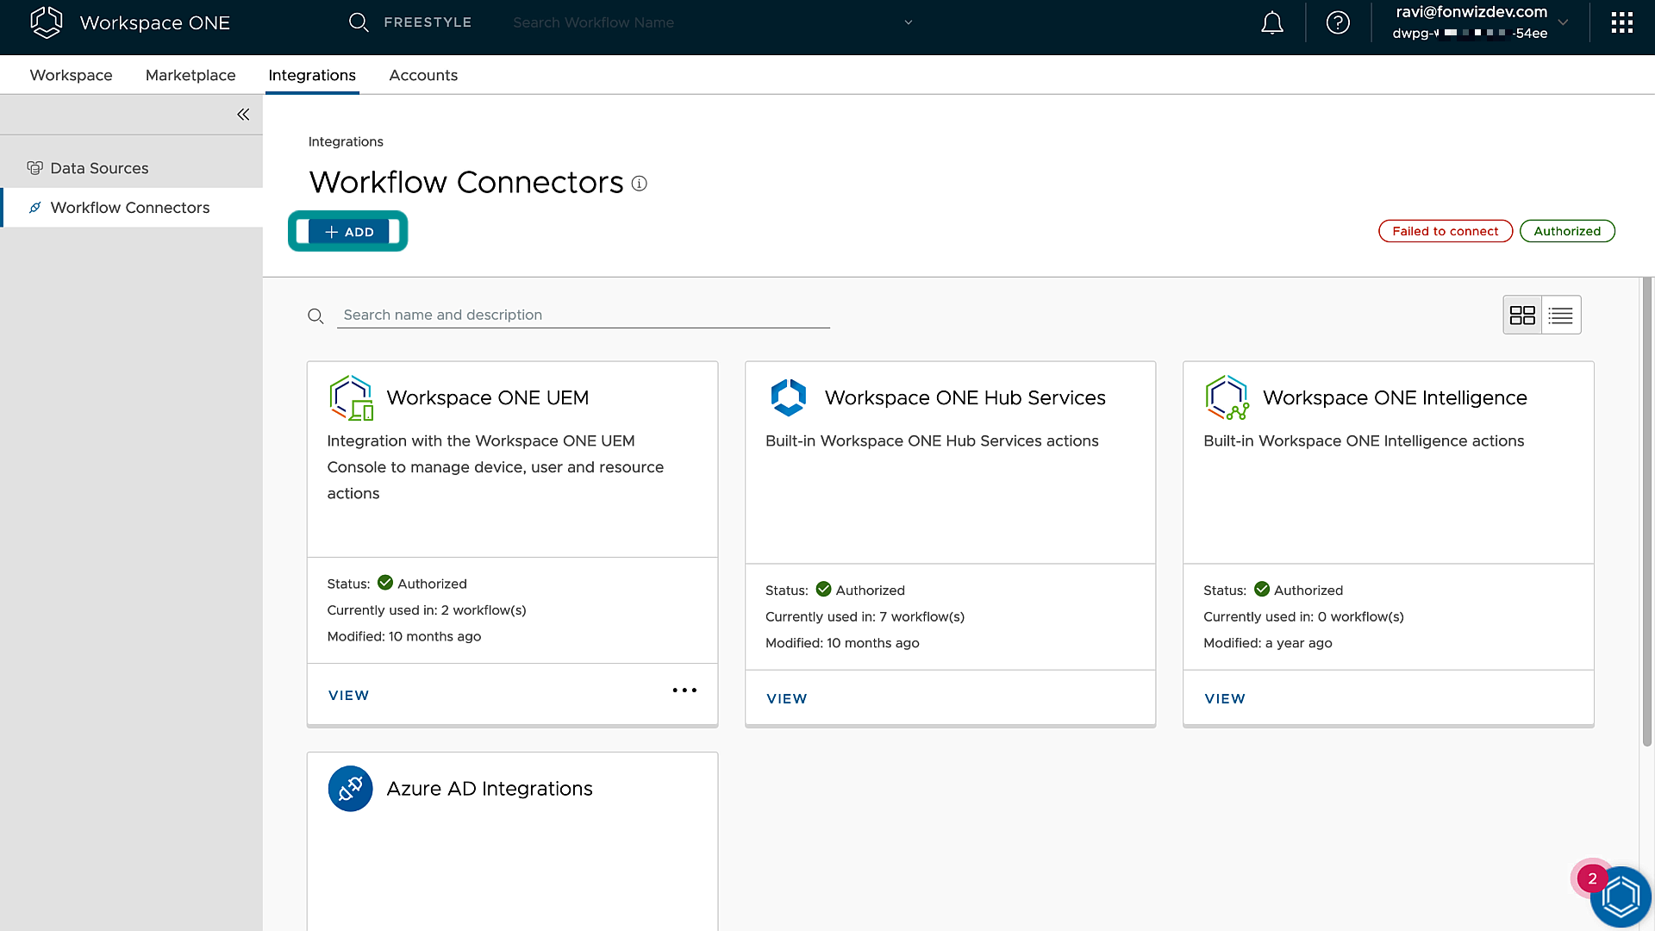This screenshot has height=931, width=1655.
Task: Switch to the Marketplace tab
Action: pos(190,75)
